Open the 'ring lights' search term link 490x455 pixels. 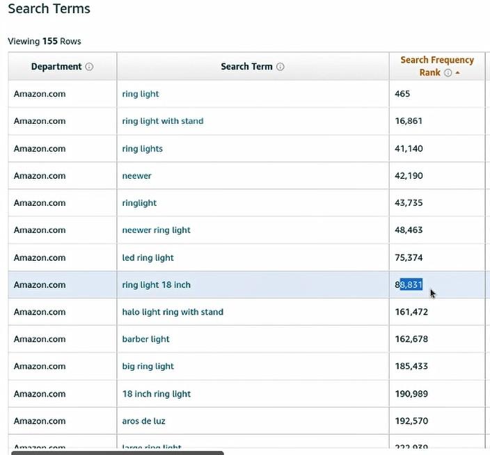click(x=143, y=149)
